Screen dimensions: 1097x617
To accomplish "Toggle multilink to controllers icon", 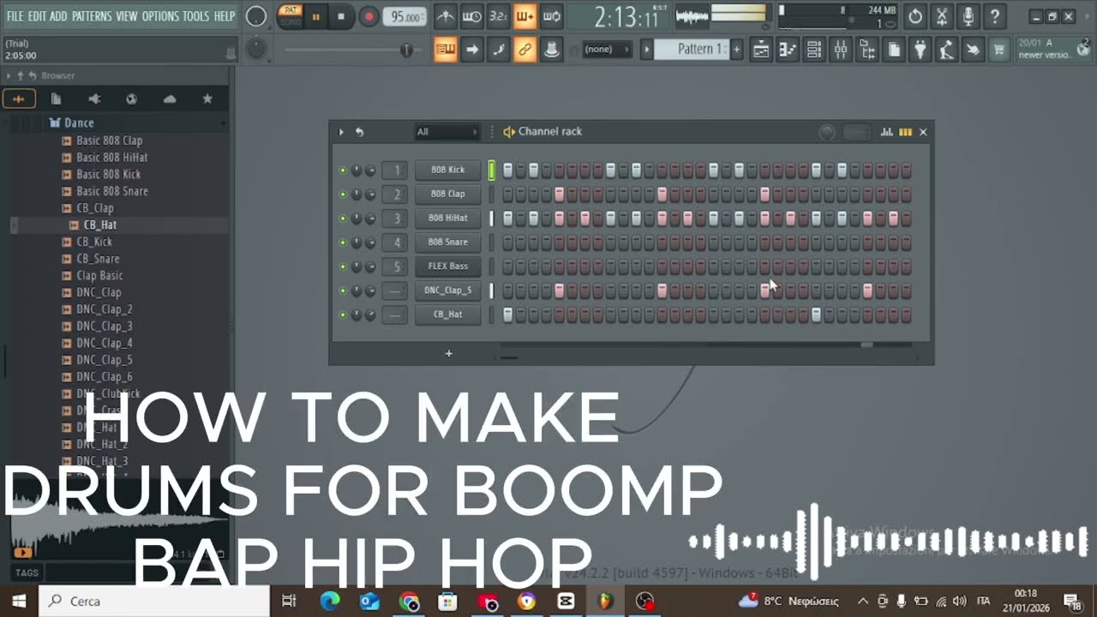I will (525, 50).
